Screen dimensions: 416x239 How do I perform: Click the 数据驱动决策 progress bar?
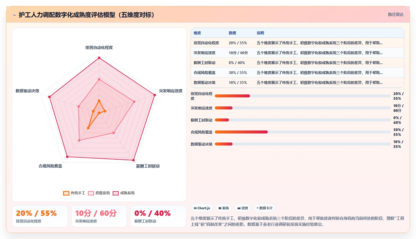303,144
